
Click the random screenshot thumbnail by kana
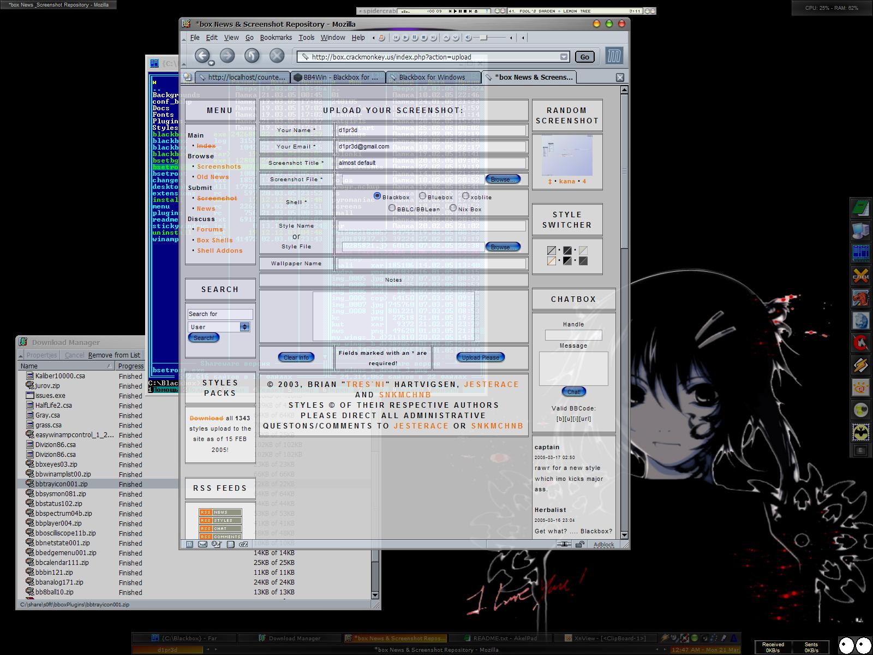pos(567,156)
